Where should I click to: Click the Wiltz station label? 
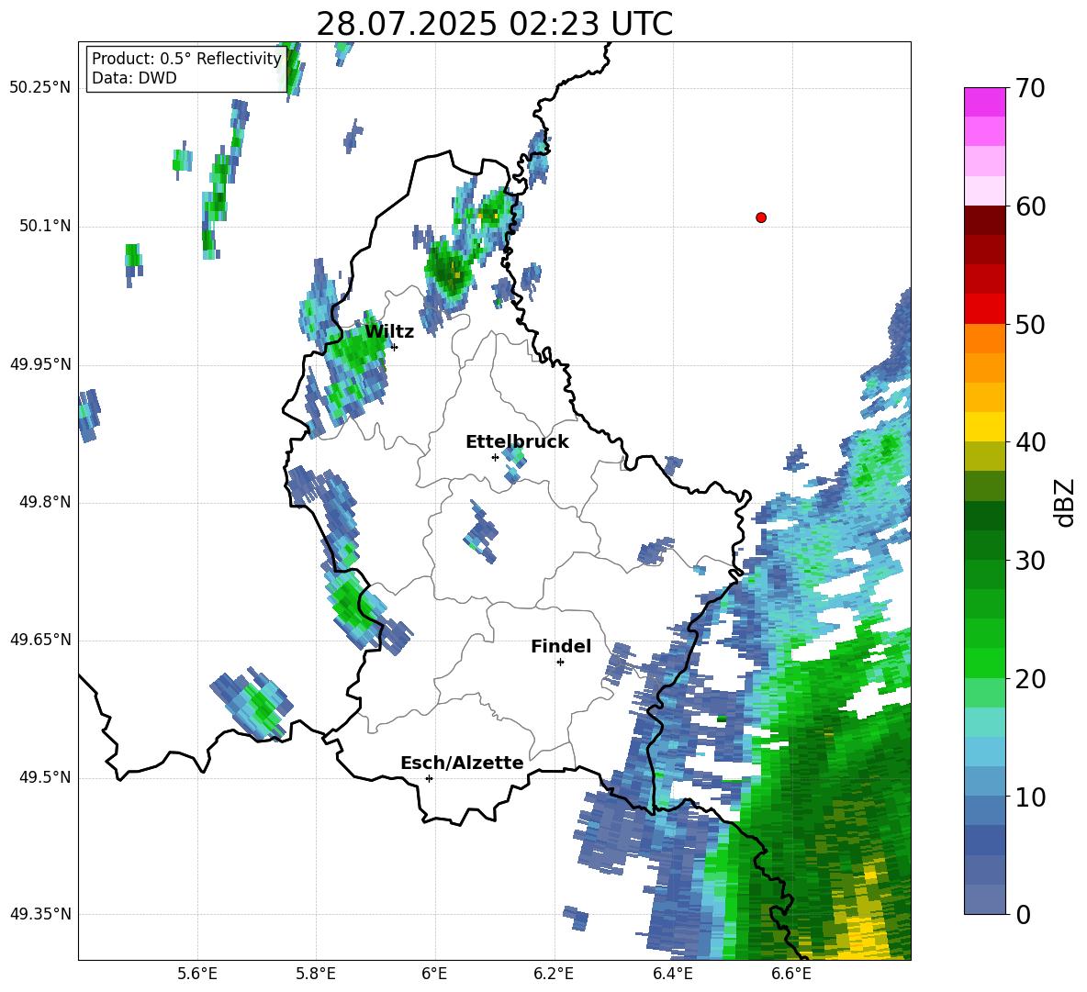tap(389, 332)
